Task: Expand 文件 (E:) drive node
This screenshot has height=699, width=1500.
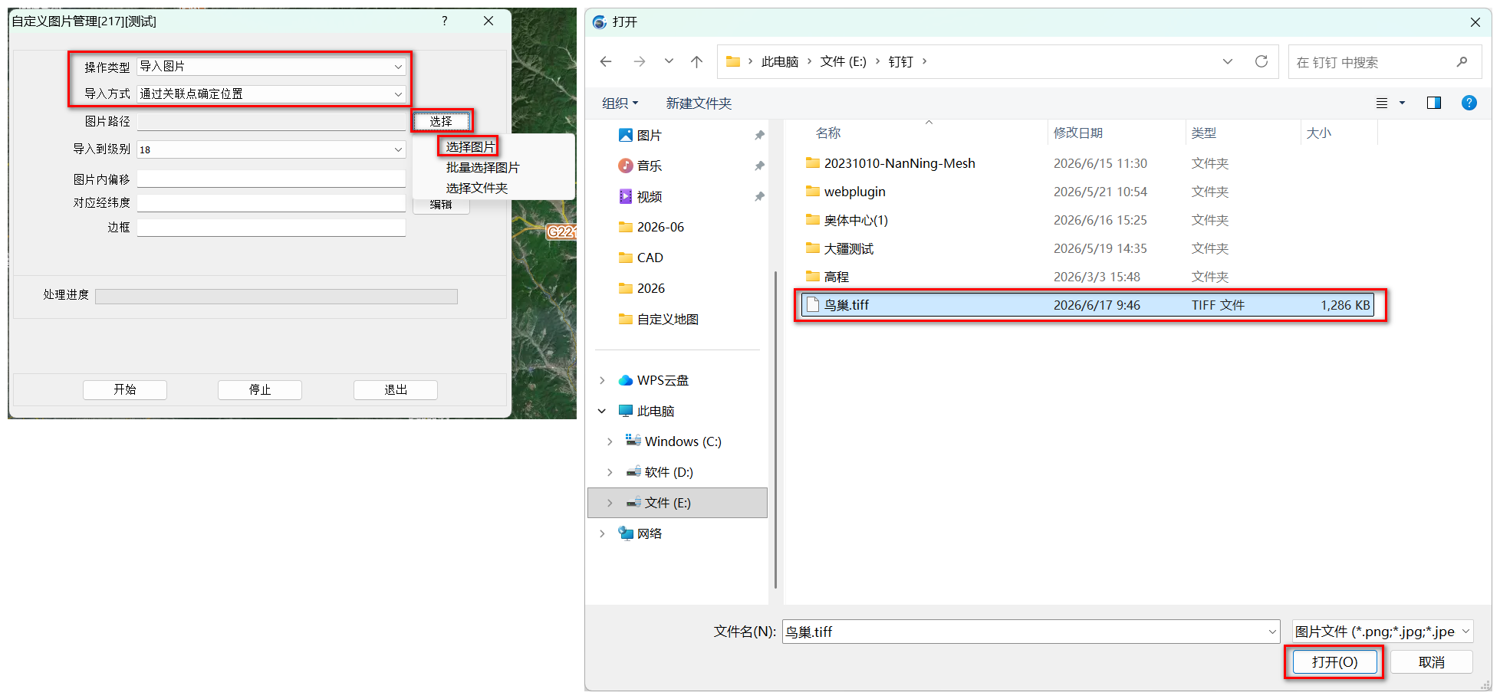Action: pyautogui.click(x=610, y=503)
